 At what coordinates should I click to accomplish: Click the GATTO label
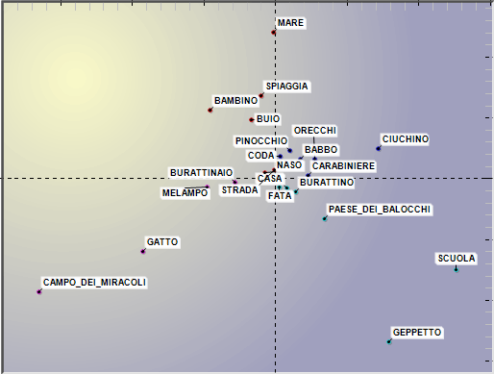[x=162, y=241]
